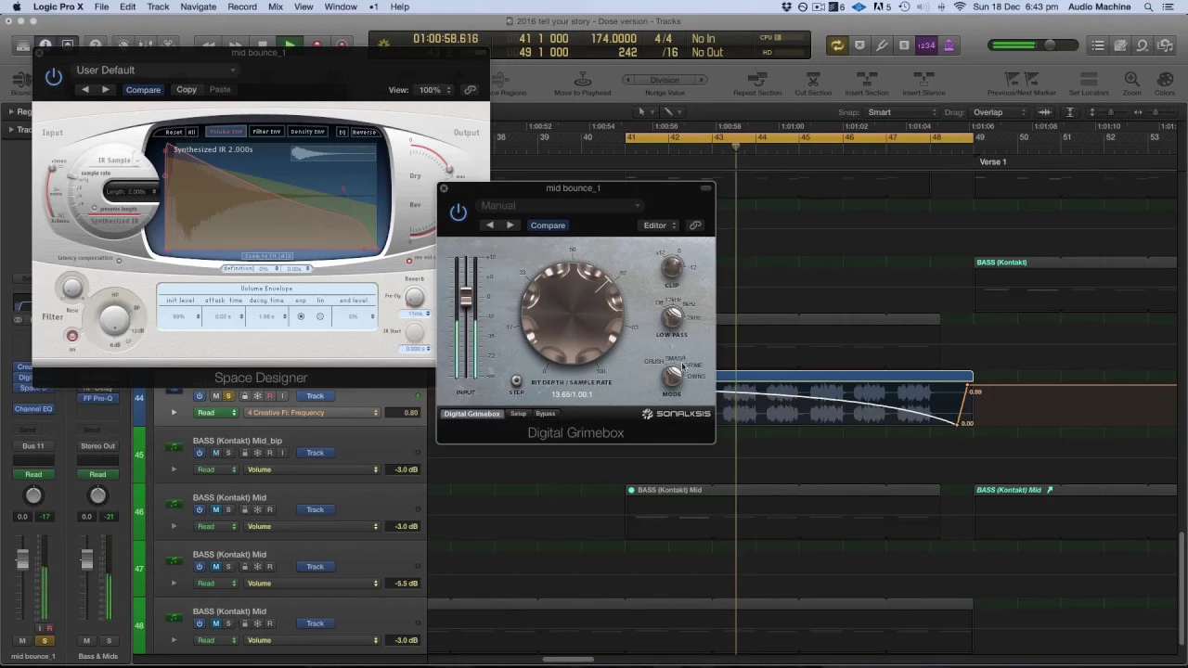This screenshot has width=1188, height=668.
Task: Click the Track button on track 47
Action: coord(316,567)
